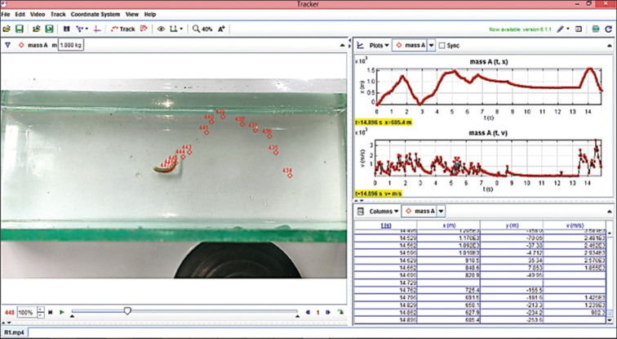Open the Video menu

click(x=38, y=15)
